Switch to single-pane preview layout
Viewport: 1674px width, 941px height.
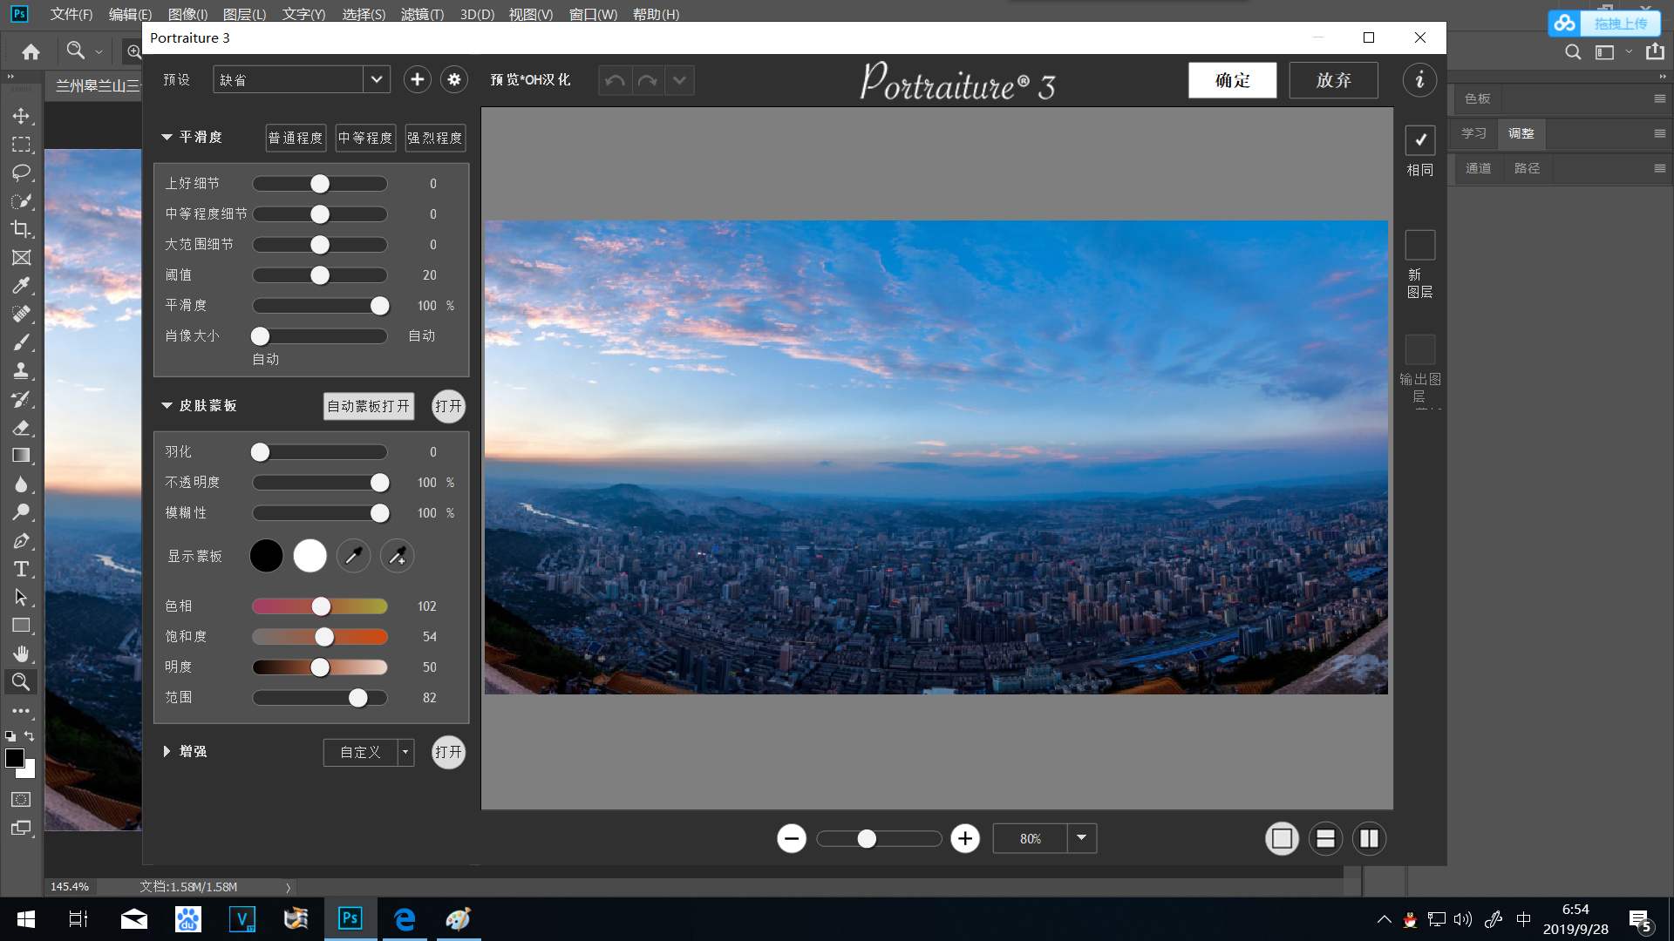[x=1282, y=839]
